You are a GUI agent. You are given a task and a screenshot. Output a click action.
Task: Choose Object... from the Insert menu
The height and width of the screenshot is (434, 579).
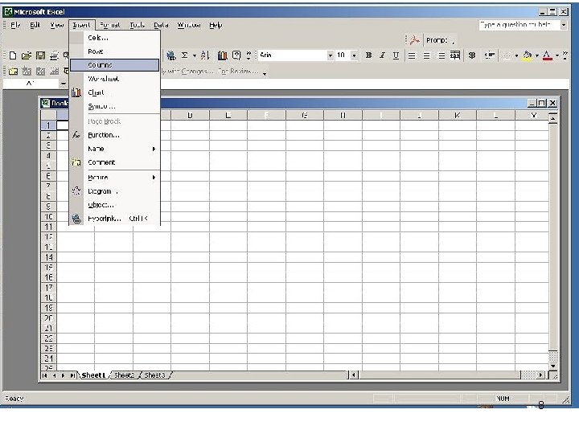tap(115, 205)
